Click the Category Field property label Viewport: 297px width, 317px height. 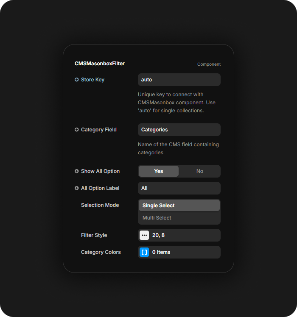(x=98, y=130)
